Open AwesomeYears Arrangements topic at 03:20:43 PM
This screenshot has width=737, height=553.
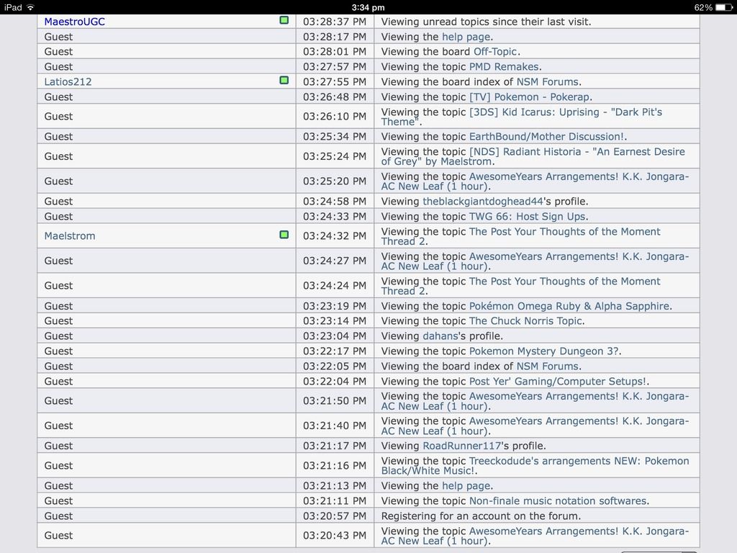tap(535, 536)
